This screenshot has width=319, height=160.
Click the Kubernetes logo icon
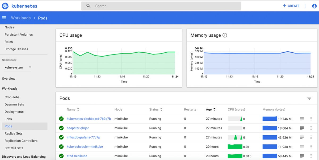[5, 6]
